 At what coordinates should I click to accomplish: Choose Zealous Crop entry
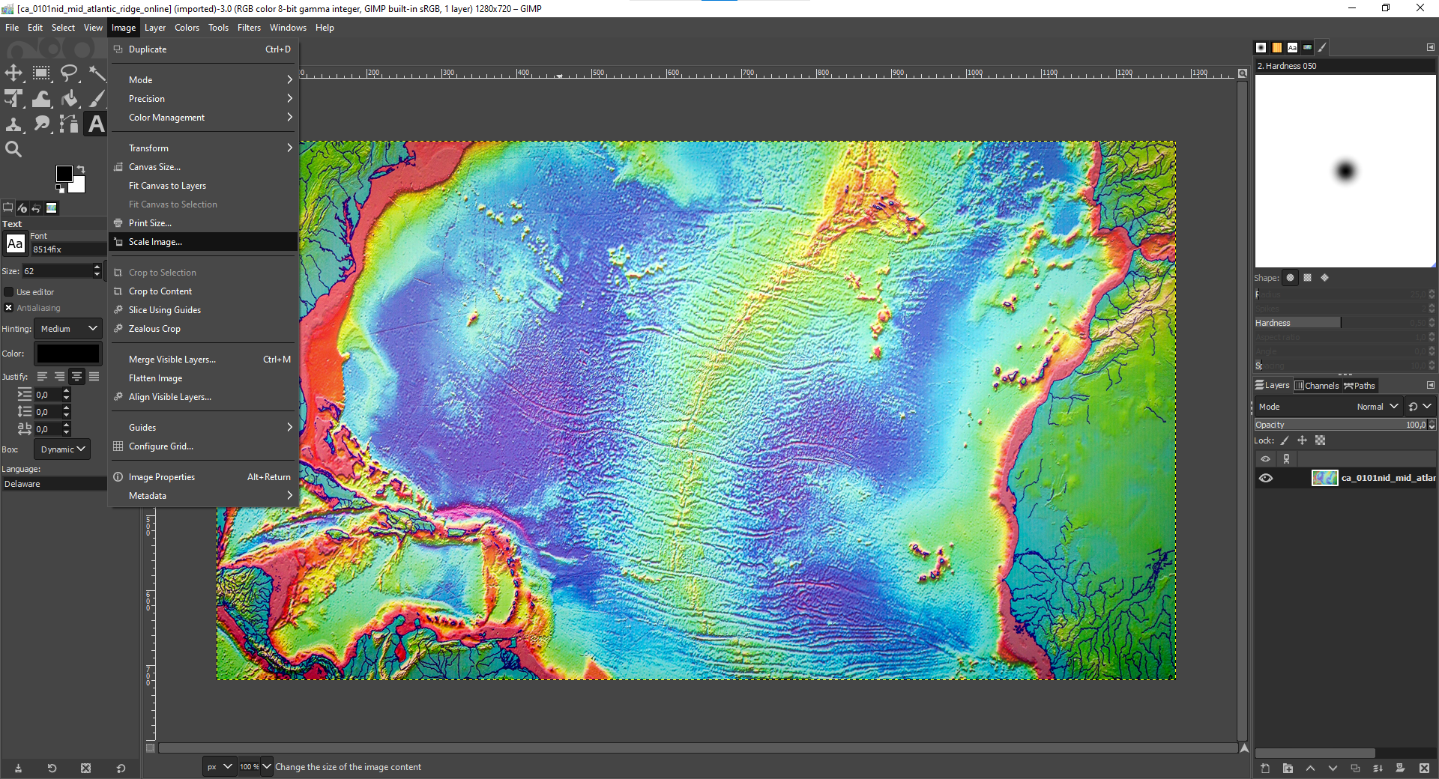tap(204, 329)
